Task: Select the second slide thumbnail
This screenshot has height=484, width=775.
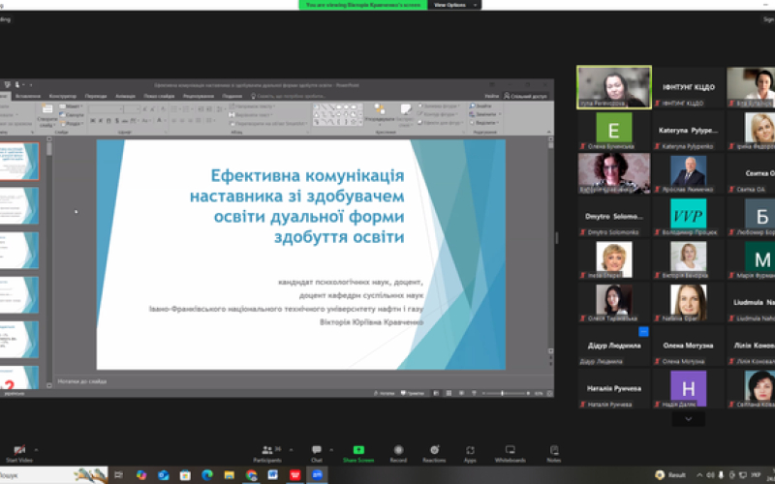Action: [x=18, y=206]
